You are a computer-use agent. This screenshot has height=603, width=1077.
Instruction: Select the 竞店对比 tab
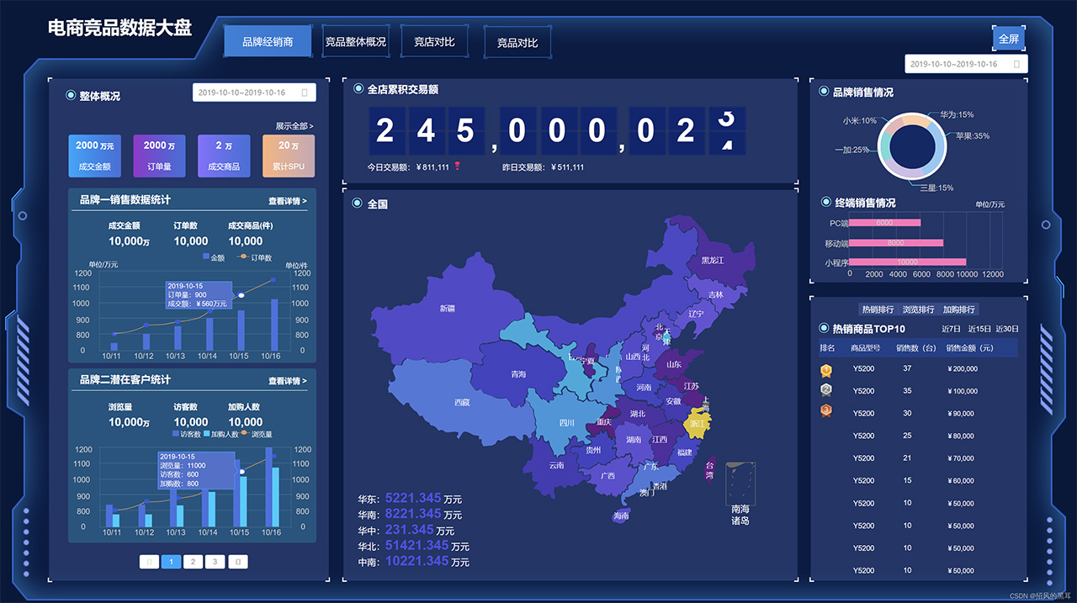point(434,42)
